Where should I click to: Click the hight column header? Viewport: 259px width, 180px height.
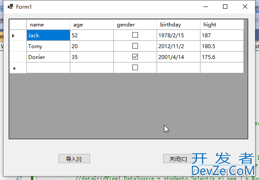[222, 25]
